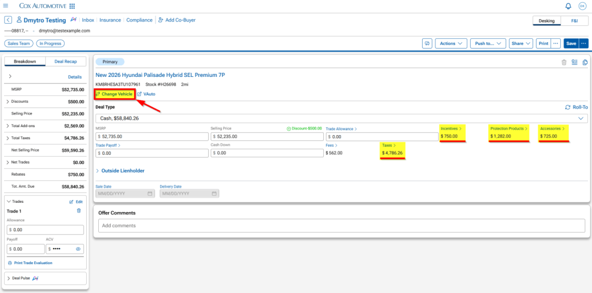Click the Discount plus circle icon
The height and width of the screenshot is (293, 592).
tap(289, 129)
